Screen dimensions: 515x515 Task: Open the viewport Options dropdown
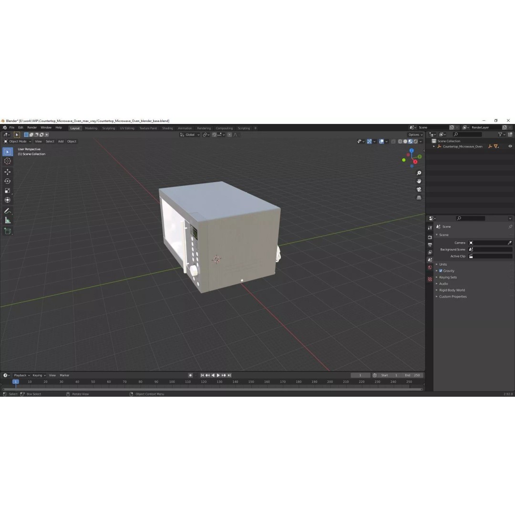tap(415, 134)
